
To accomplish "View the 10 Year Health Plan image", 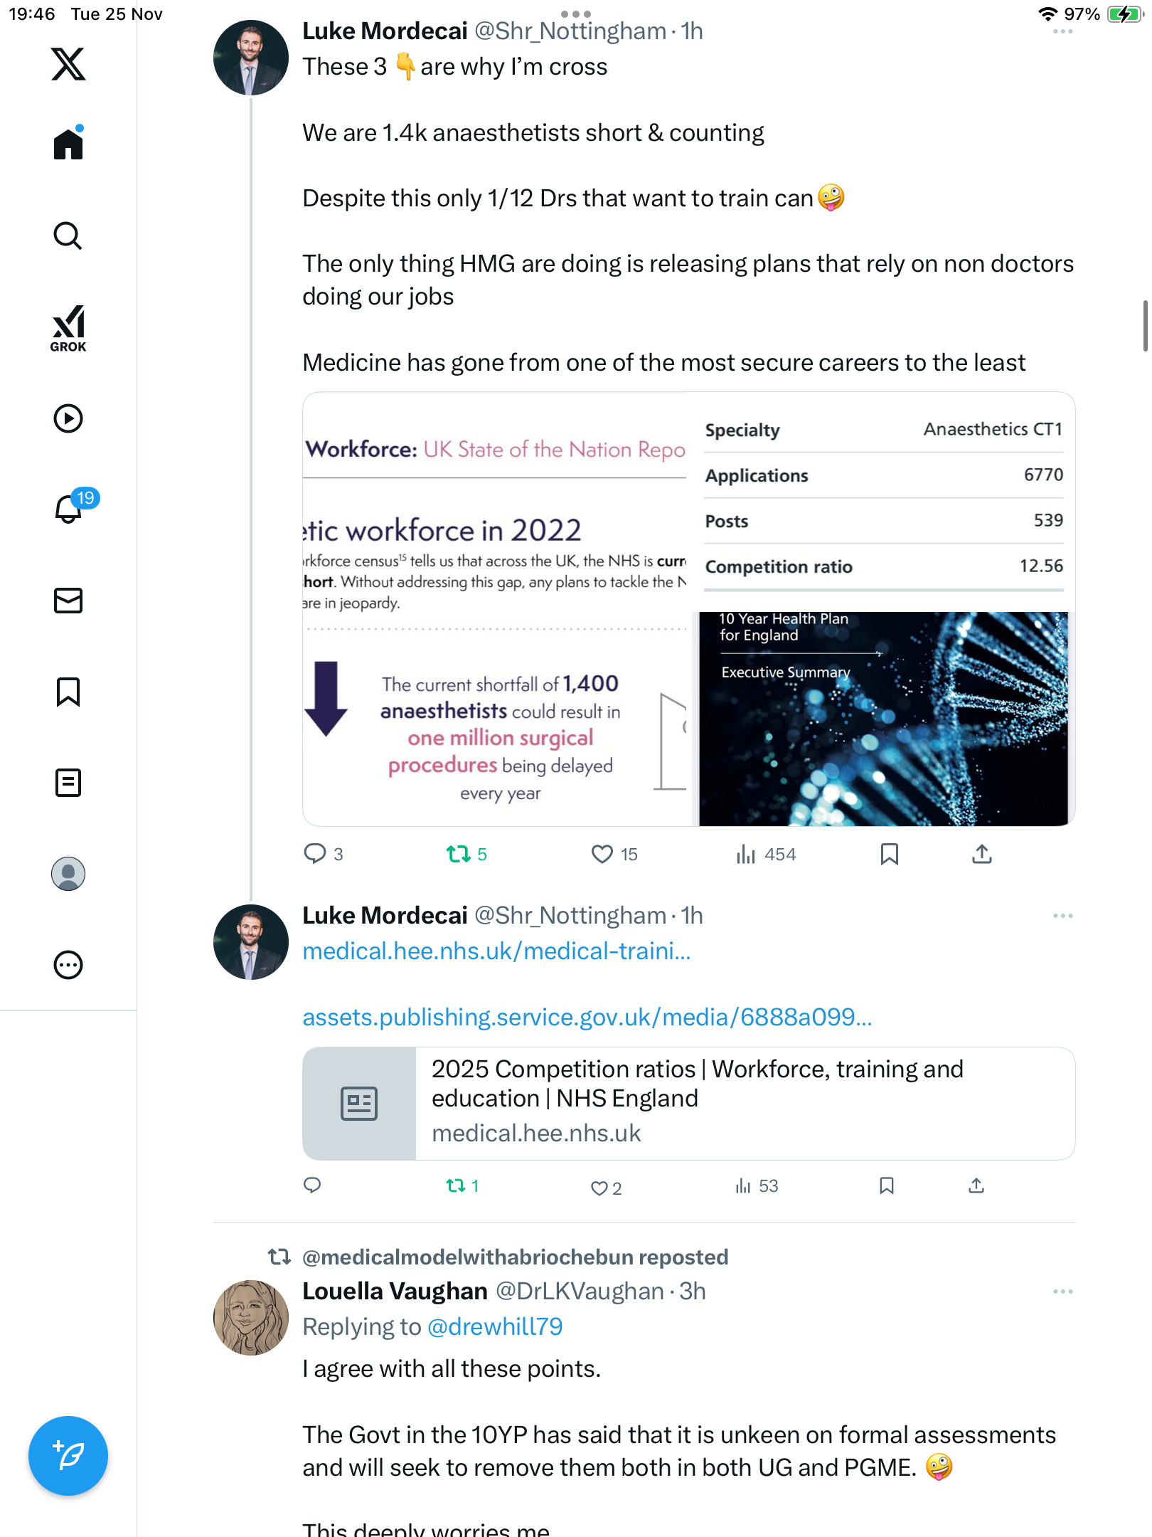I will (883, 719).
